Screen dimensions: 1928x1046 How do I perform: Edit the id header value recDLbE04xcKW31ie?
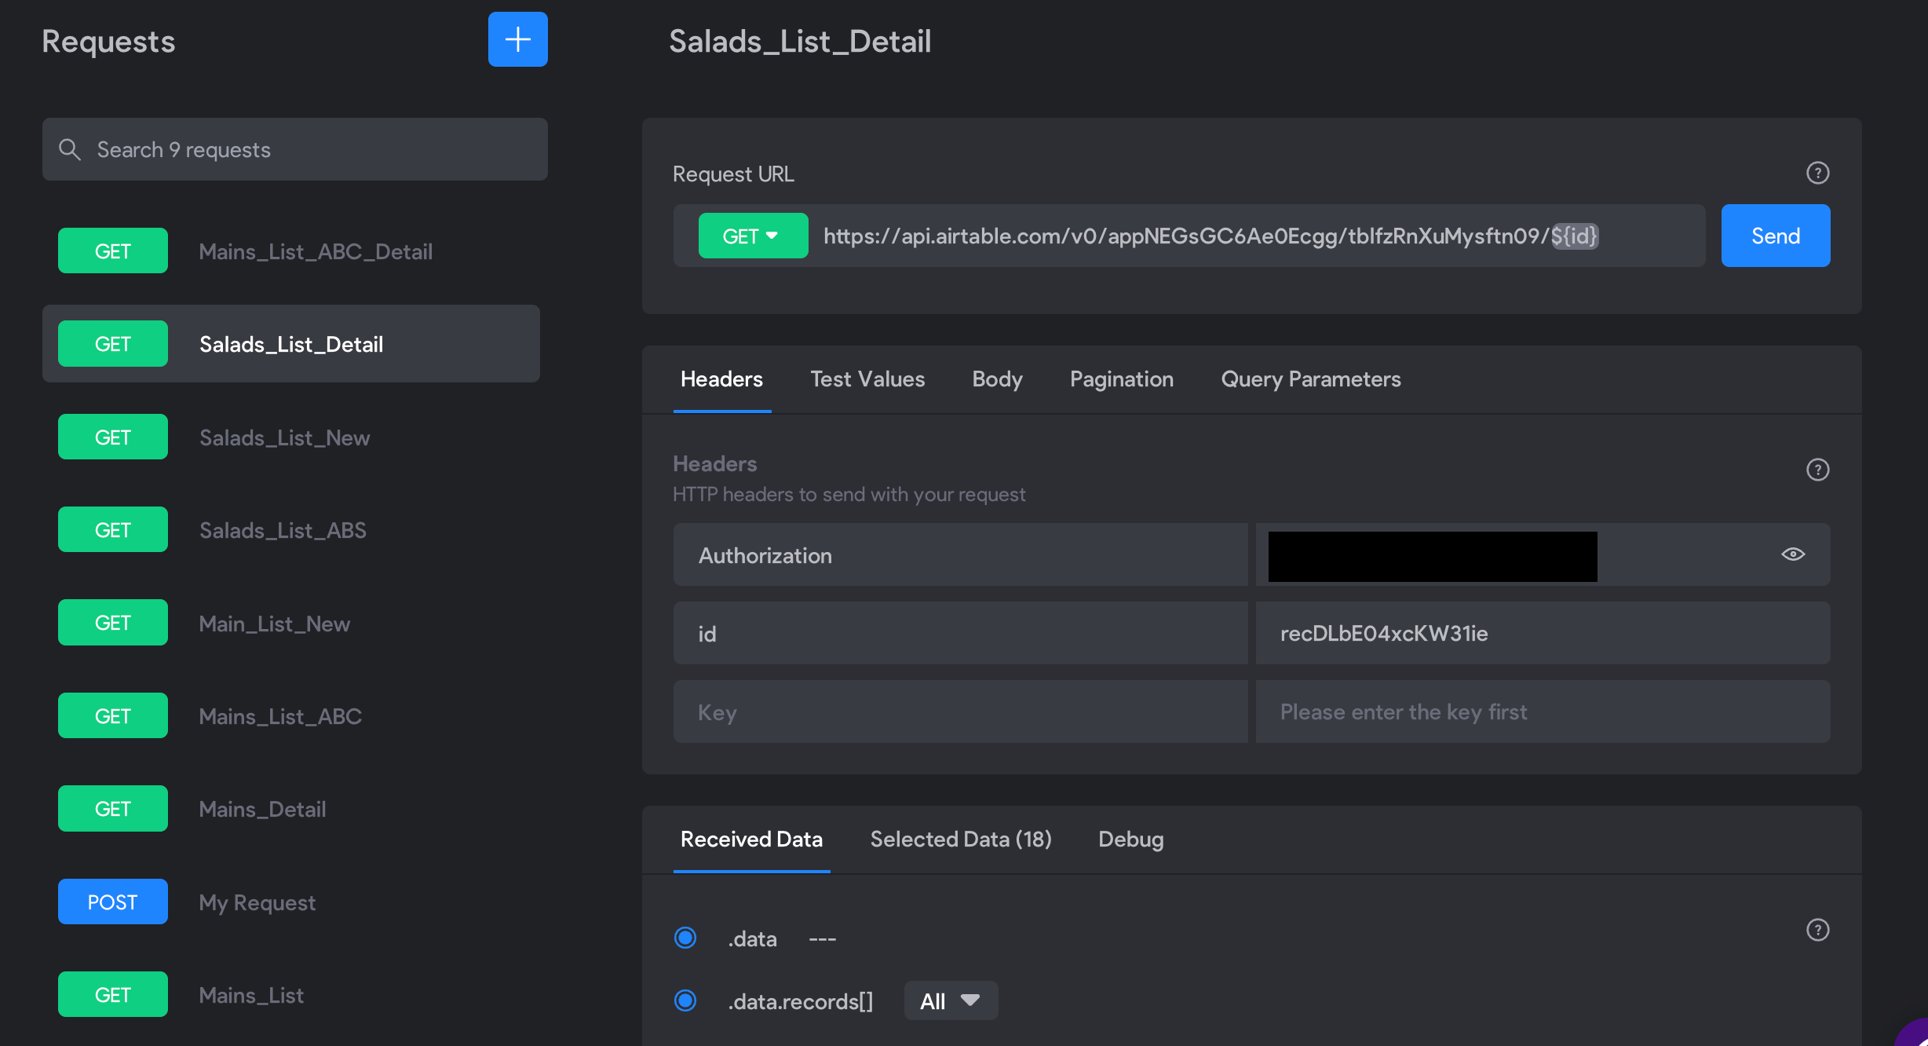tap(1543, 633)
